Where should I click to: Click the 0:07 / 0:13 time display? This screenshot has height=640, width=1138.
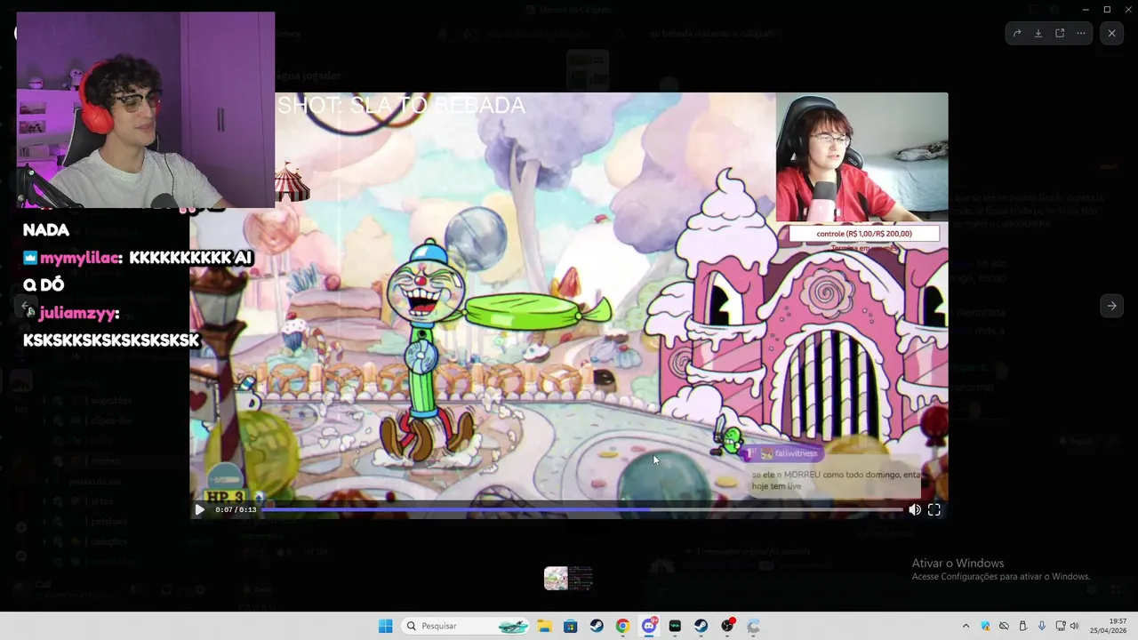pos(236,509)
